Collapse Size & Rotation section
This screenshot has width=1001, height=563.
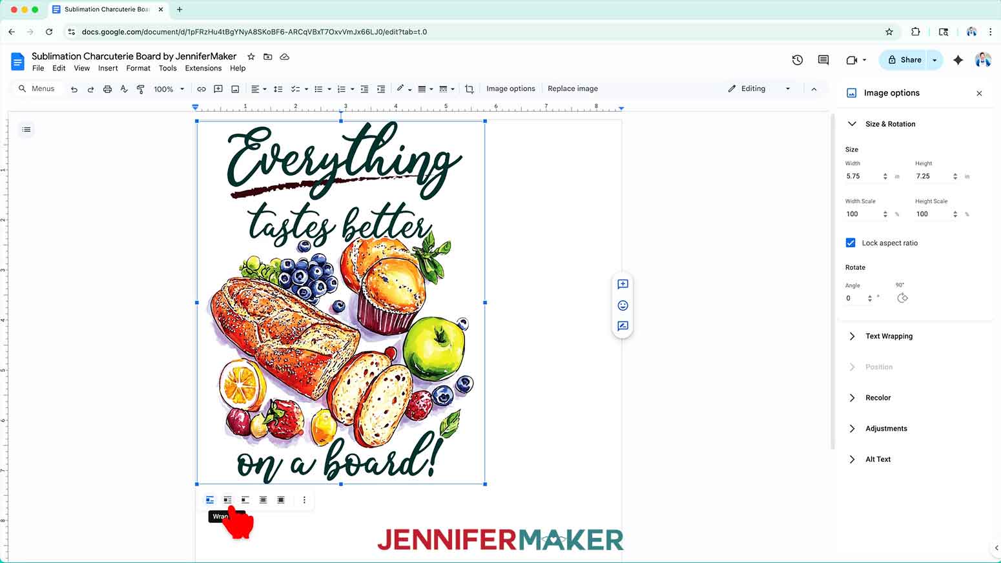click(852, 124)
